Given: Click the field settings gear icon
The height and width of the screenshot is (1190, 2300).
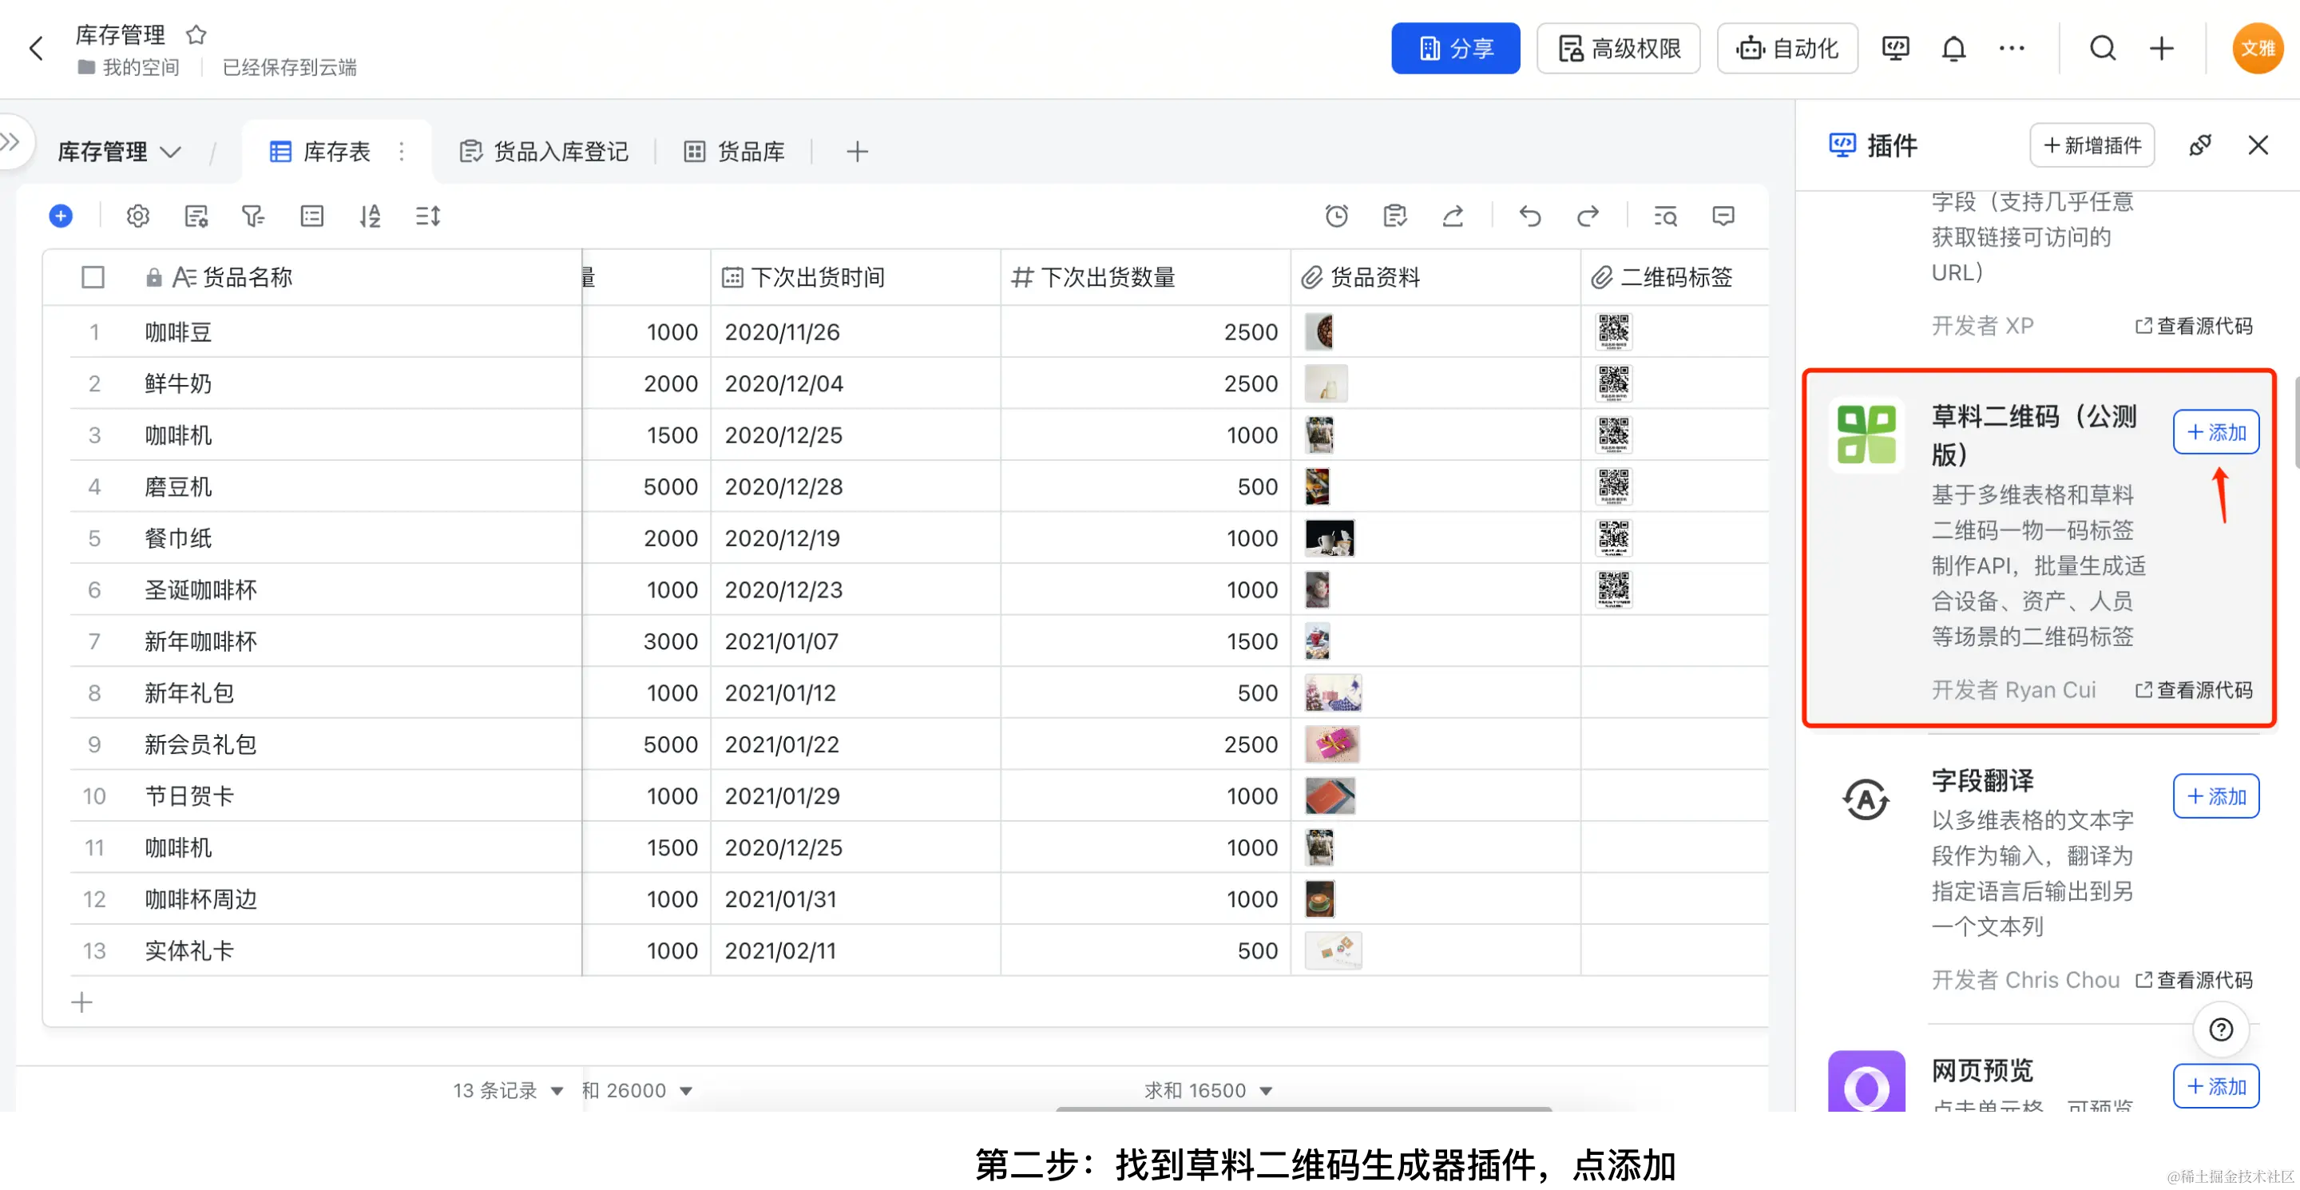Looking at the screenshot, I should pyautogui.click(x=137, y=215).
